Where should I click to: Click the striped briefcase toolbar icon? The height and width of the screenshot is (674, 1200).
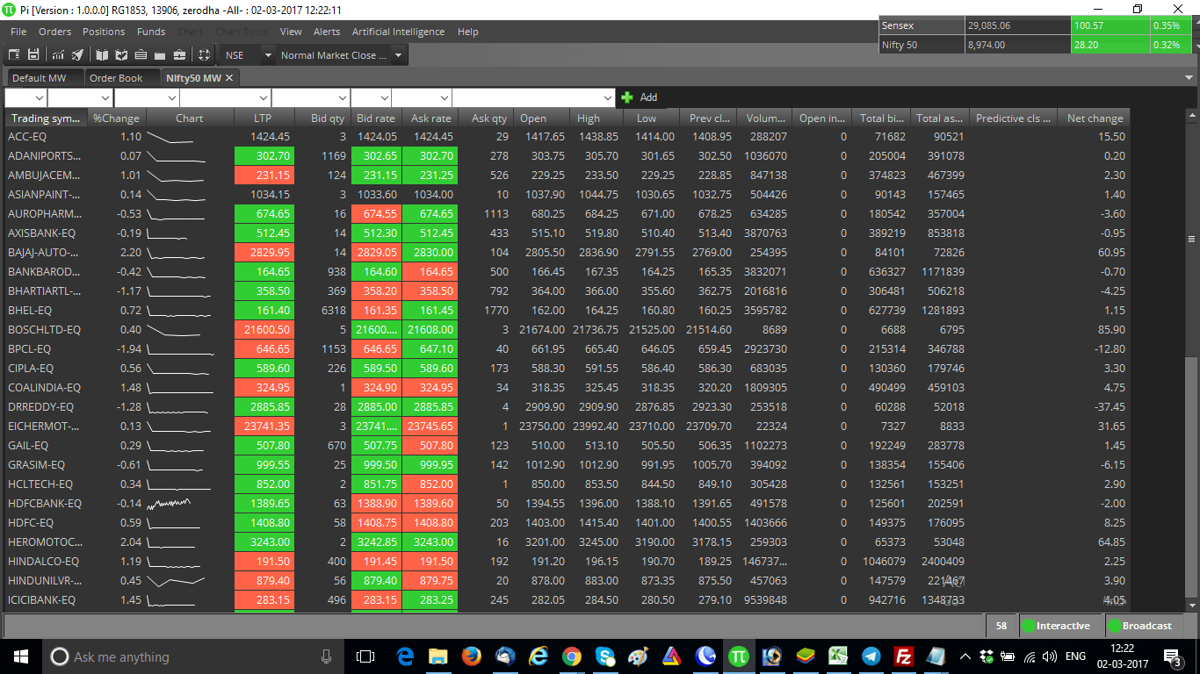click(x=141, y=55)
